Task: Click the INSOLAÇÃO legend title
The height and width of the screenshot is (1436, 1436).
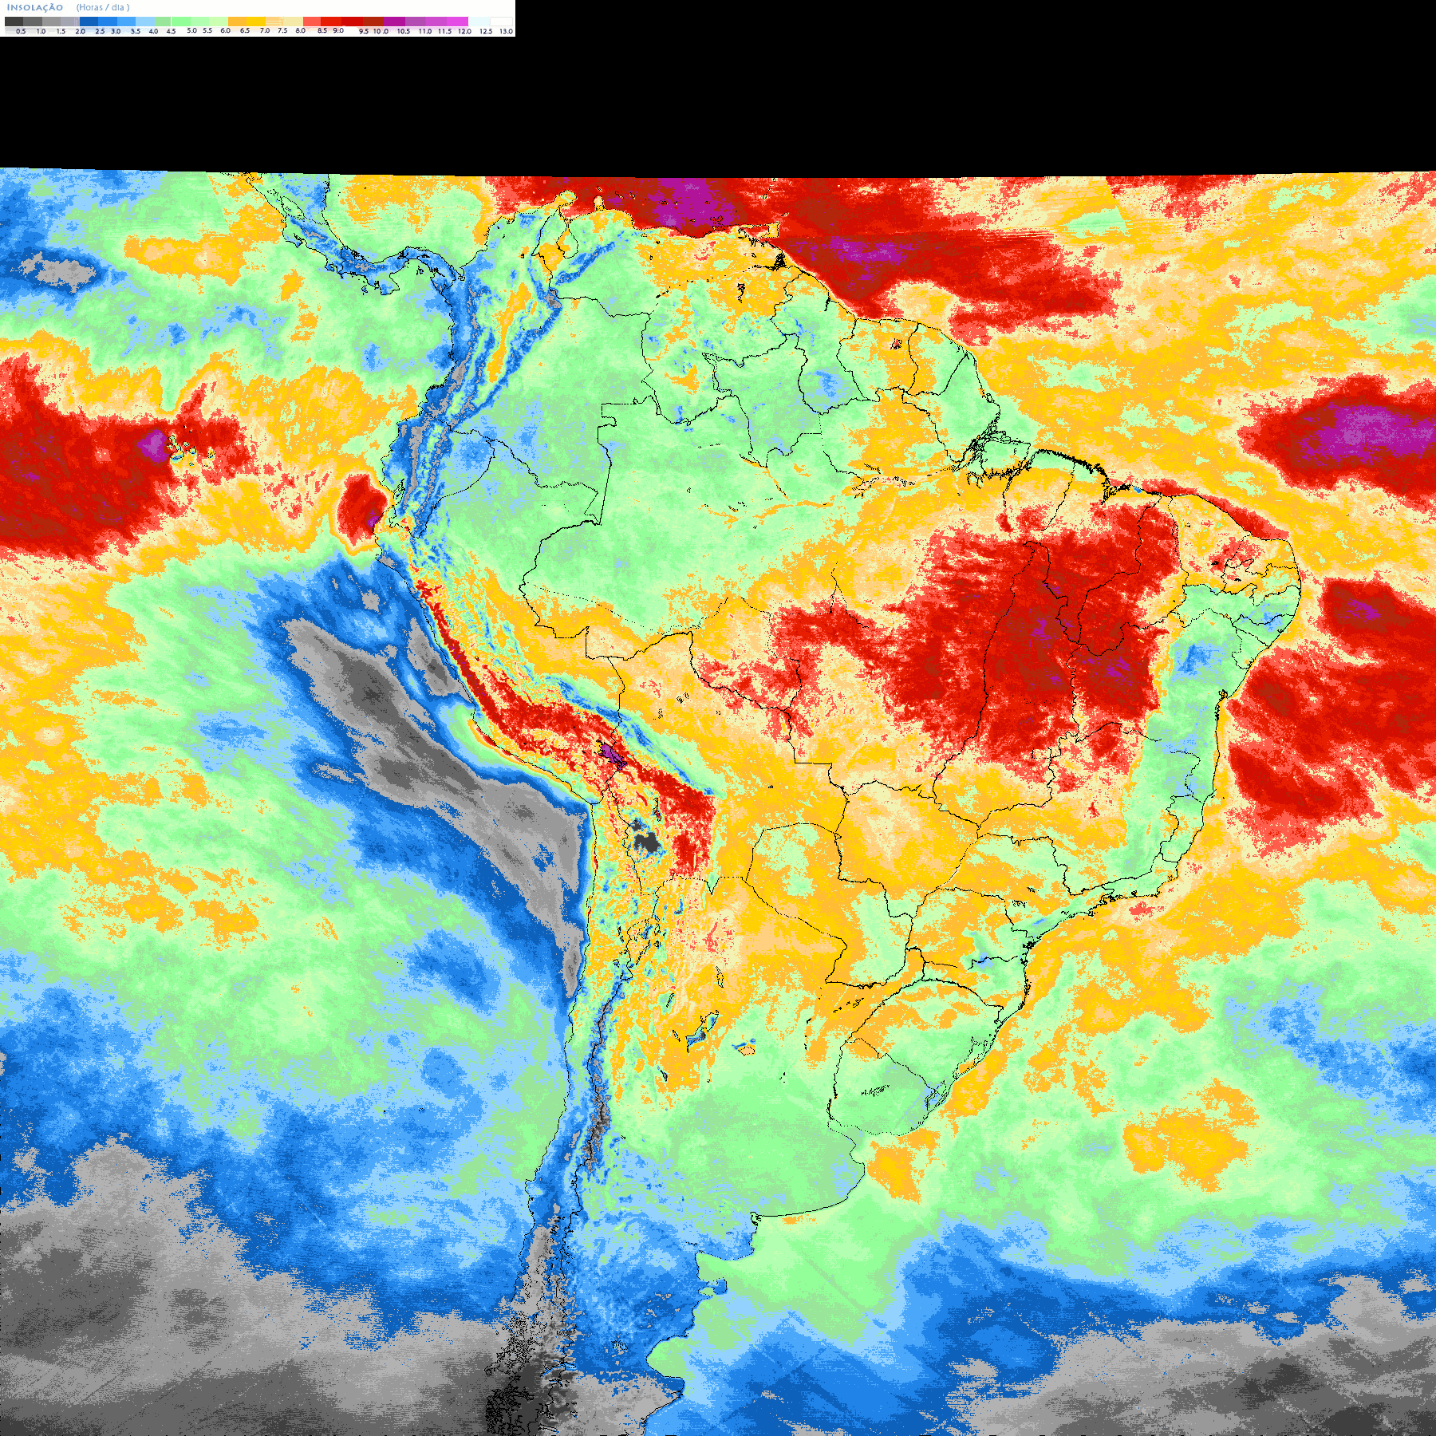Action: (35, 7)
